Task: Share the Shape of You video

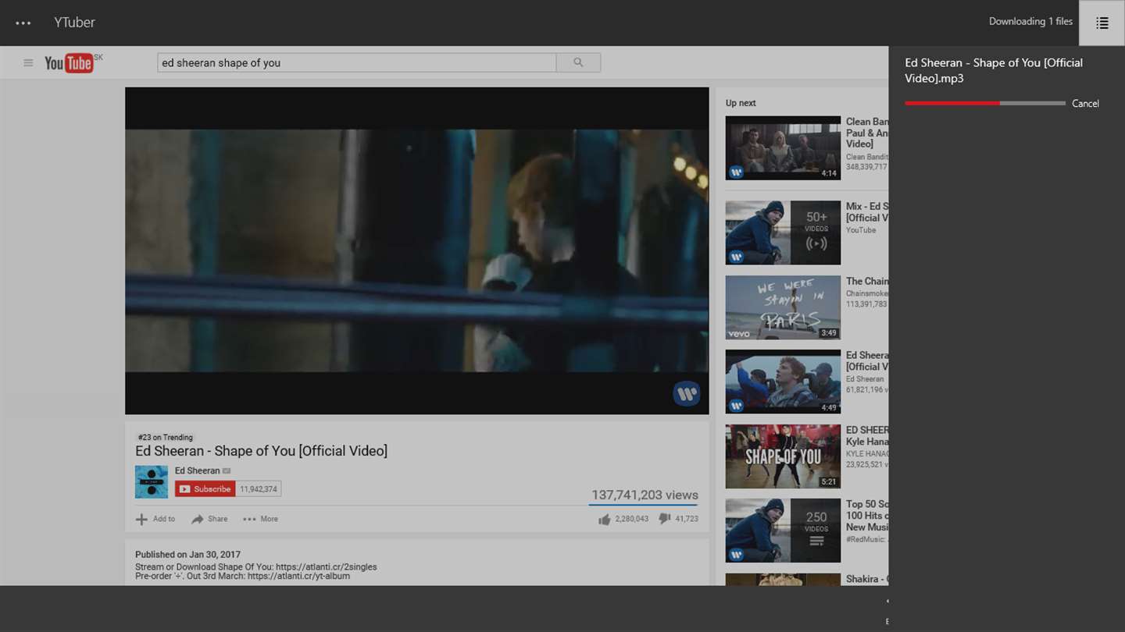Action: pyautogui.click(x=210, y=519)
